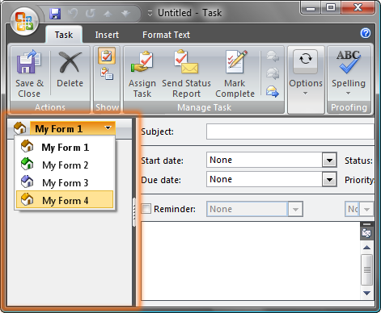Maximize the Untitled Task window
The width and height of the screenshot is (381, 313).
tap(331, 7)
